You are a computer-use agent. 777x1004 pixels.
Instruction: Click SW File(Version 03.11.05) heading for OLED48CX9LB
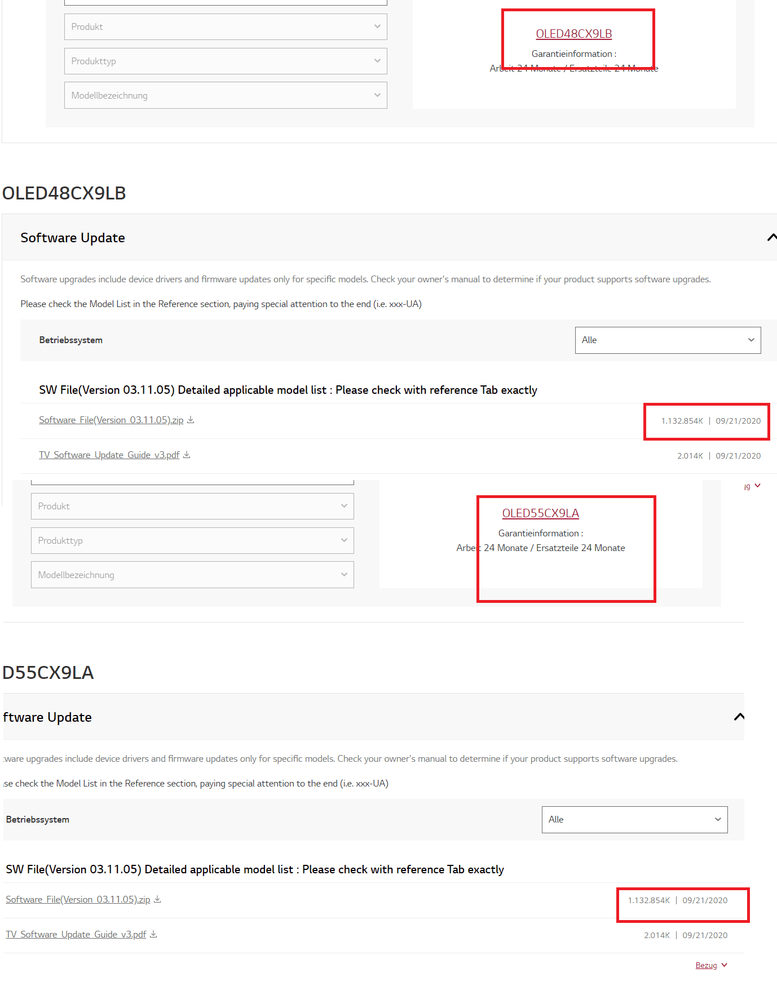pos(288,390)
